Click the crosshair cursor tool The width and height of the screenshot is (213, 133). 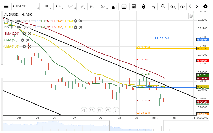pyautogui.click(x=153, y=6)
